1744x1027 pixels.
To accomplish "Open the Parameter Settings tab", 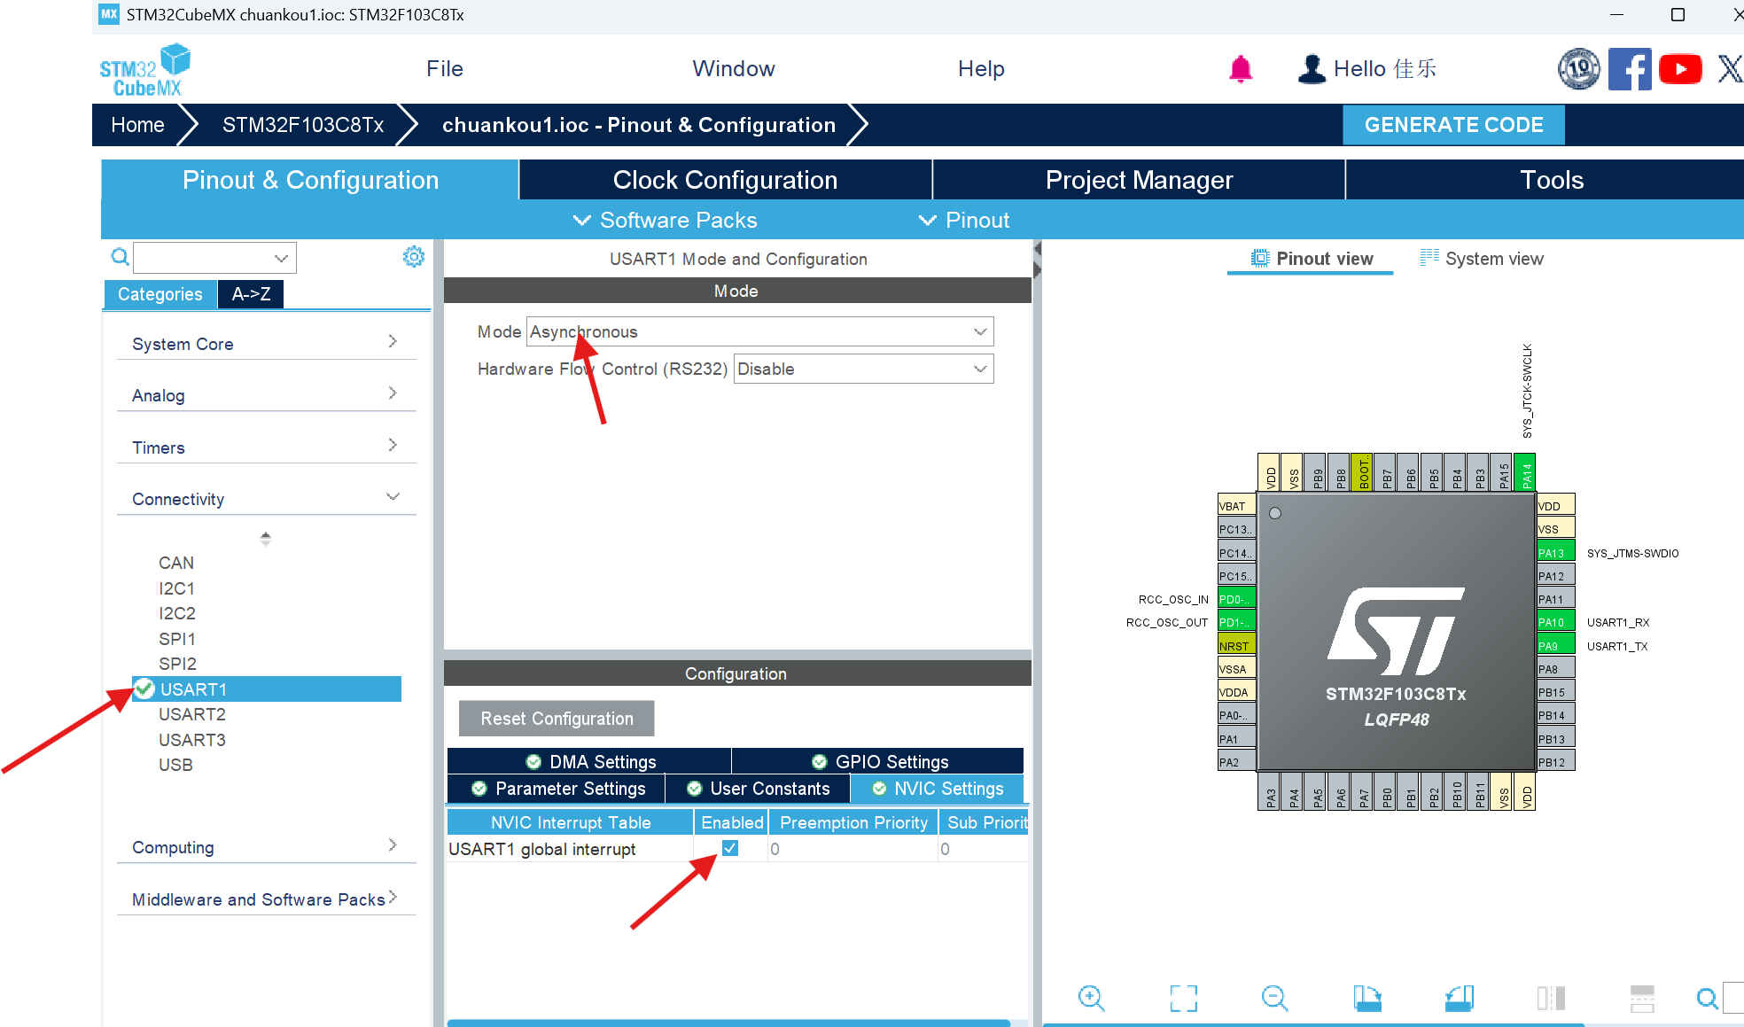I will point(557,788).
